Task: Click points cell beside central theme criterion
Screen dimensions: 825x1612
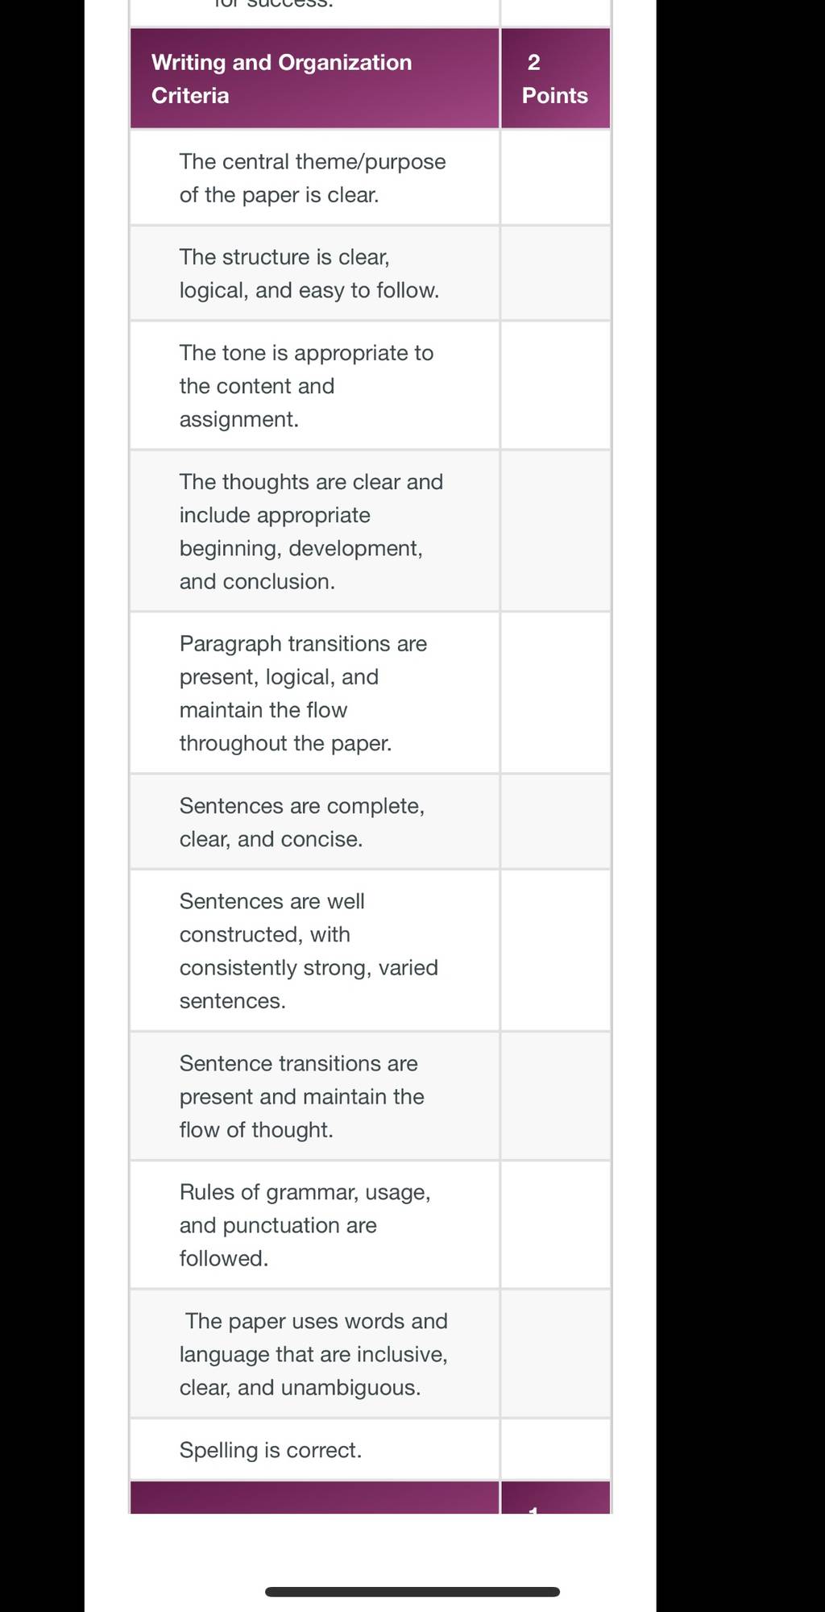Action: [555, 177]
